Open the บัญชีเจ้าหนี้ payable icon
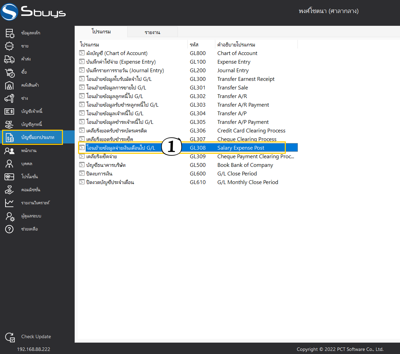 [x=9, y=111]
